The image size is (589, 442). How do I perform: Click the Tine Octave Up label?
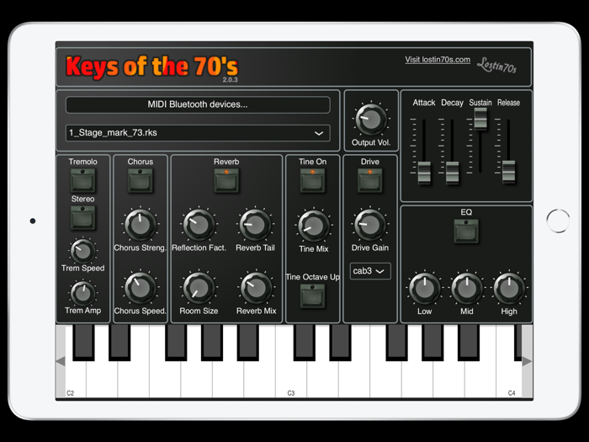click(312, 277)
